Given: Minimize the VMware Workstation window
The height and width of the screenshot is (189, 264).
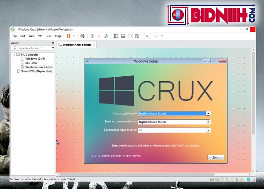Looking at the screenshot, I should click(x=242, y=29).
